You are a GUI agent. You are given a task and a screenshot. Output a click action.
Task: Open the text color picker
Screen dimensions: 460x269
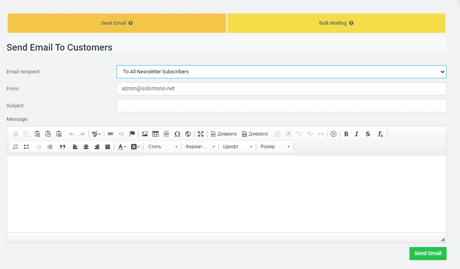click(122, 147)
